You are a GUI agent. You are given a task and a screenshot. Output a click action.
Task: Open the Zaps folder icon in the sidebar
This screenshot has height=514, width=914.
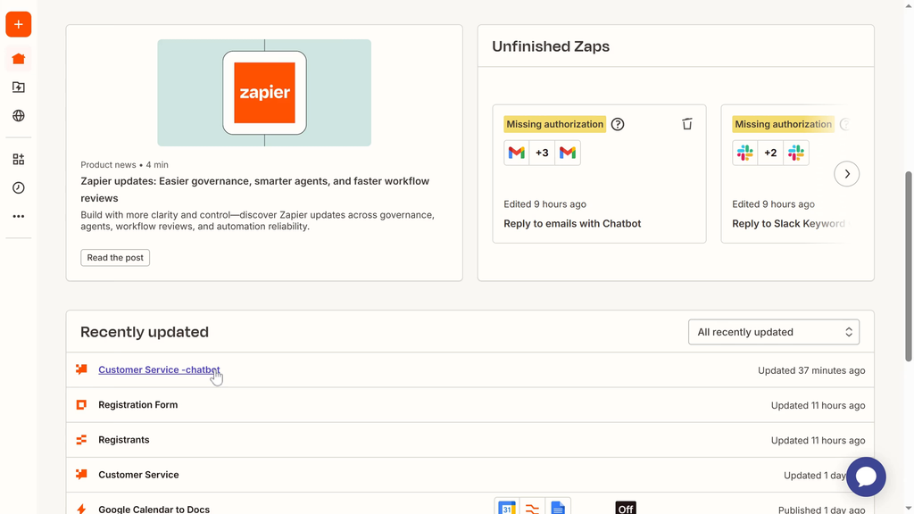tap(18, 87)
